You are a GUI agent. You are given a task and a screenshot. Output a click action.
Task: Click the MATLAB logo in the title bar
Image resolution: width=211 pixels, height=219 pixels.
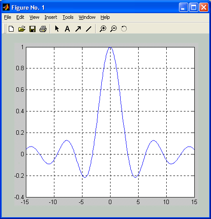coord(6,7)
